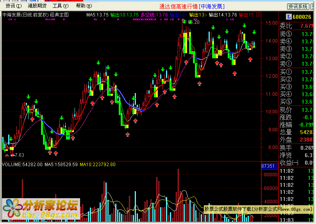Open the 港股期货 menu

[x=37, y=6]
